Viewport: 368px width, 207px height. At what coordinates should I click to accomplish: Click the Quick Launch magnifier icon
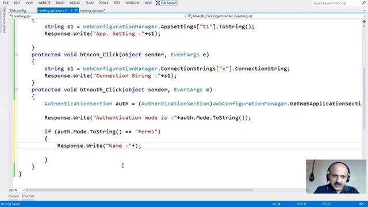(x=364, y=3)
